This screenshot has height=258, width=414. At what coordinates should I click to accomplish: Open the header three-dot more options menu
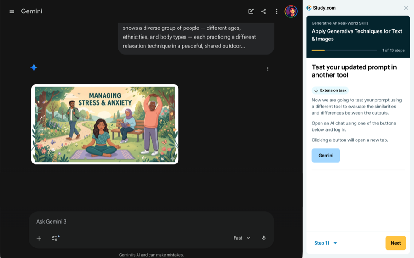click(x=276, y=11)
